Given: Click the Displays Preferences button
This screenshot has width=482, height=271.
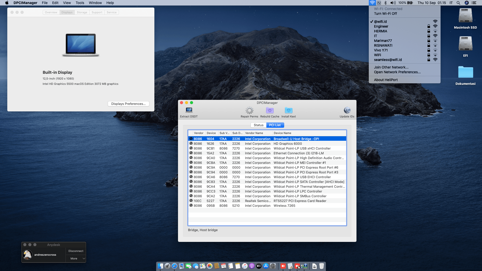Looking at the screenshot, I should pyautogui.click(x=128, y=104).
